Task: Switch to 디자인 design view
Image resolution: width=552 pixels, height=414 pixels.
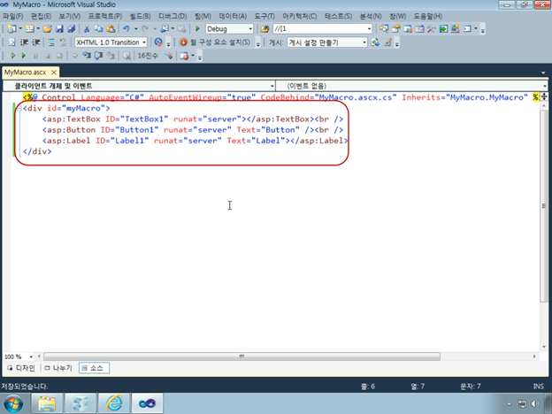Action: pyautogui.click(x=21, y=368)
